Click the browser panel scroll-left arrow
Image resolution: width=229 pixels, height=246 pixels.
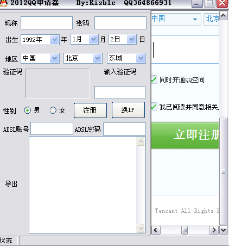[x=156, y=230]
